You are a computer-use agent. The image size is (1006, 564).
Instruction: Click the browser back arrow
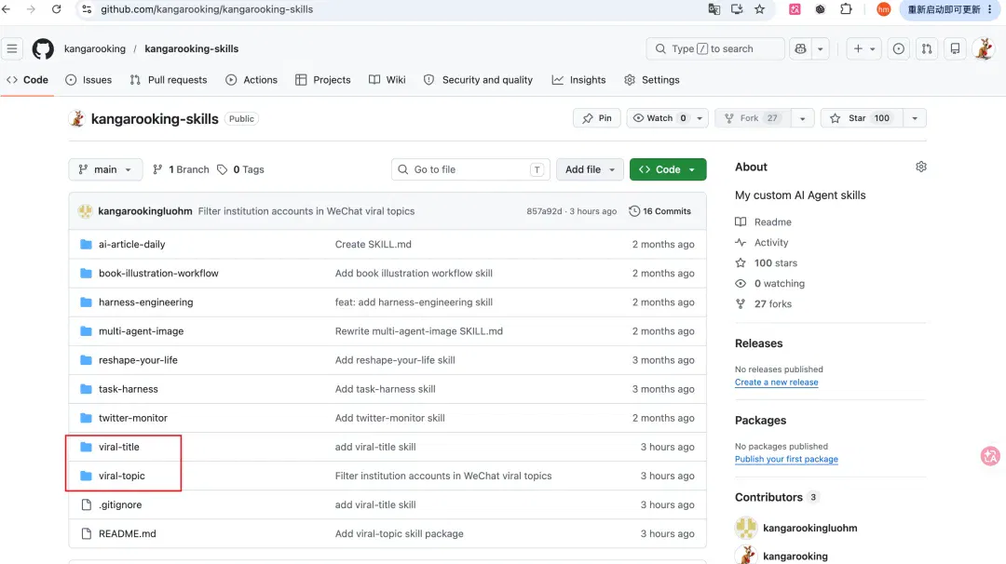click(7, 9)
